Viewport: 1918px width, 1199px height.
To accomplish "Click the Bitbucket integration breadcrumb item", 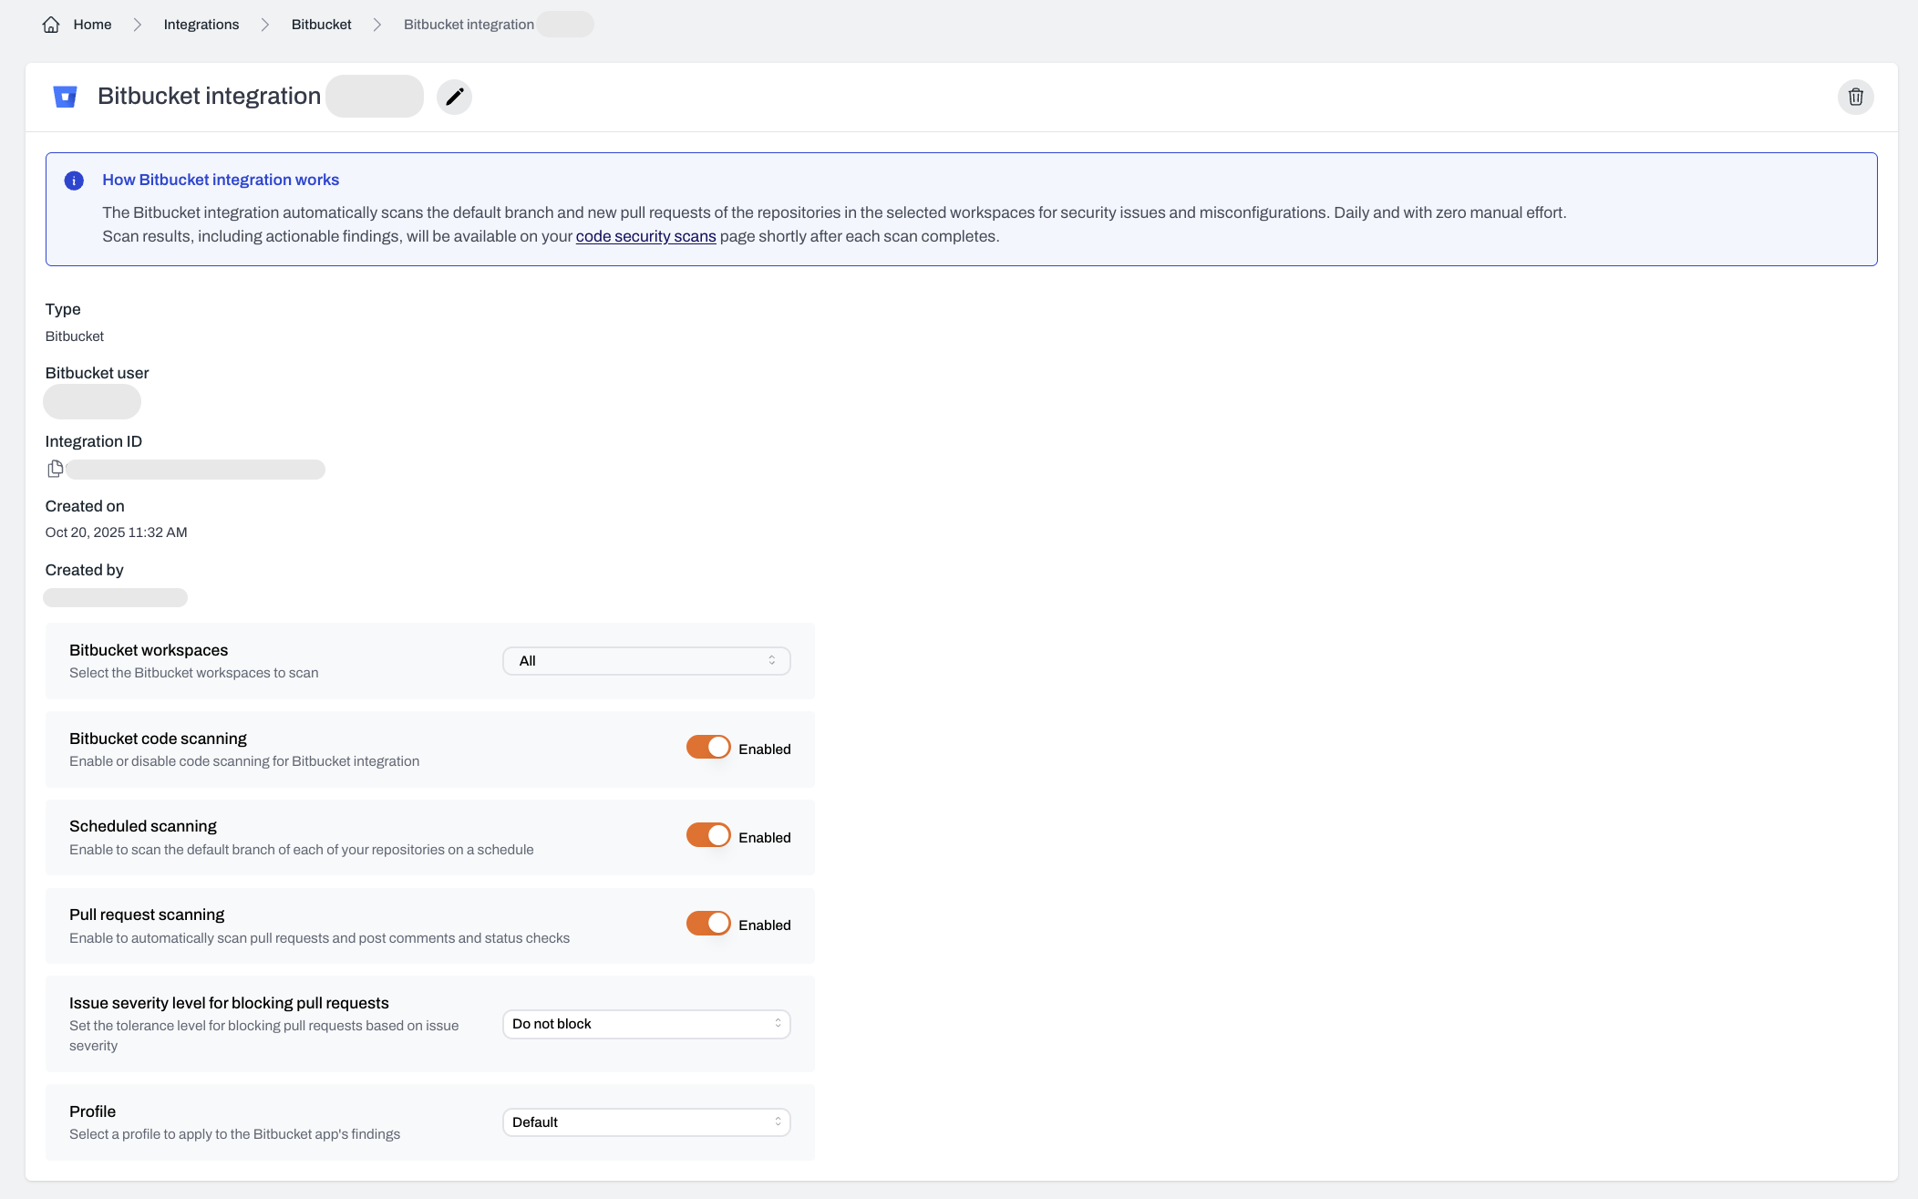I will pos(469,25).
